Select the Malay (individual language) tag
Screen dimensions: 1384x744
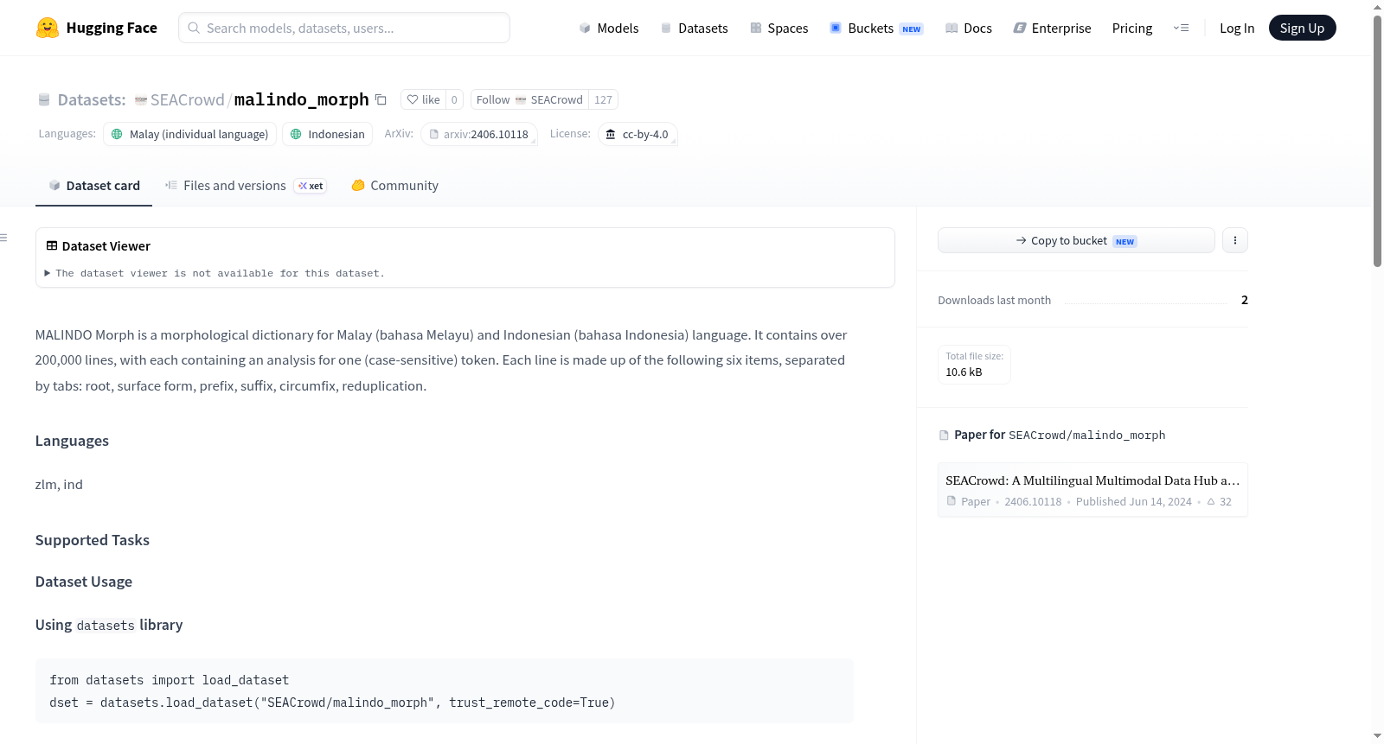click(189, 134)
